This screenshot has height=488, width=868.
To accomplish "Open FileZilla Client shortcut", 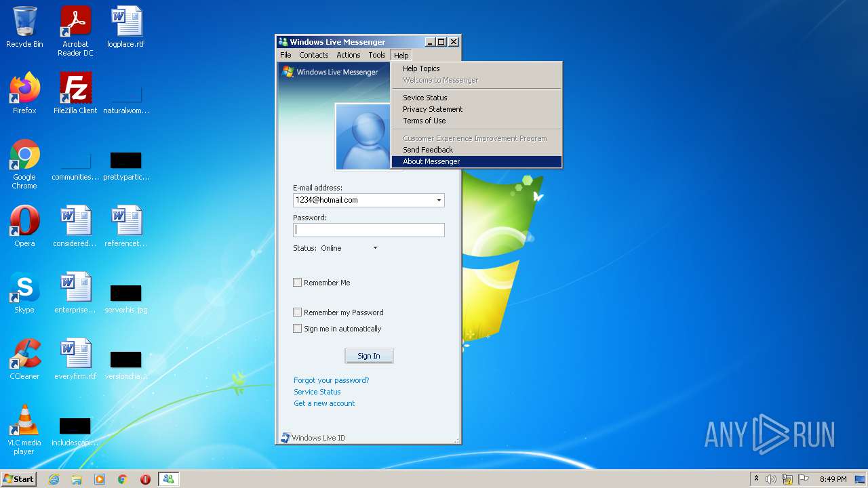I will 75,94.
